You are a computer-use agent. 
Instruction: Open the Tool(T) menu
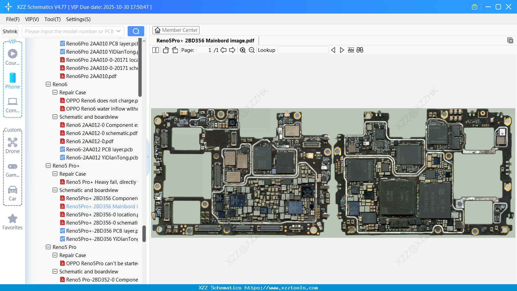pyautogui.click(x=52, y=19)
